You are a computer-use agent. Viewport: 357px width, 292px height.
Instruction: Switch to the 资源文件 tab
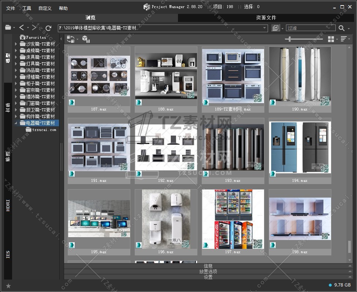pos(266,18)
